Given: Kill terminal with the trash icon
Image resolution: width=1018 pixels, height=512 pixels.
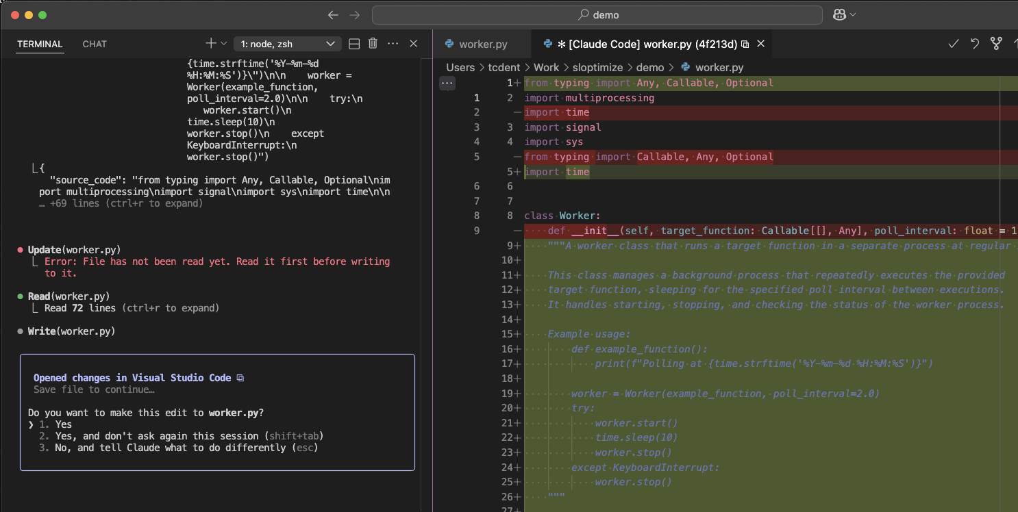Looking at the screenshot, I should [x=373, y=44].
